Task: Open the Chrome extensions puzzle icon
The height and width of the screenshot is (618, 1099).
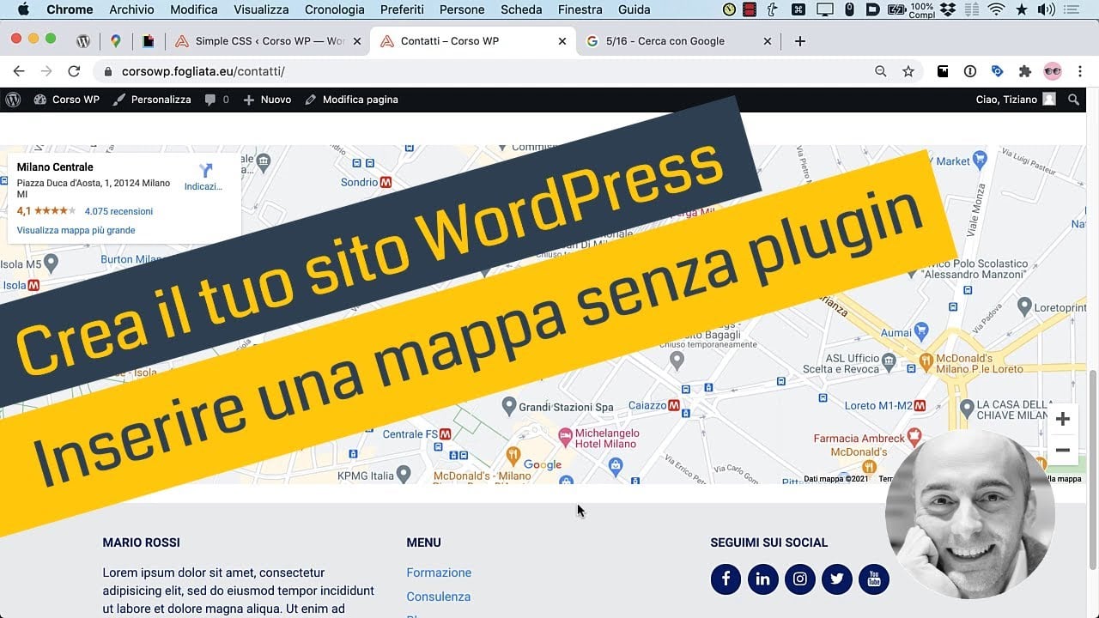Action: 1024,71
